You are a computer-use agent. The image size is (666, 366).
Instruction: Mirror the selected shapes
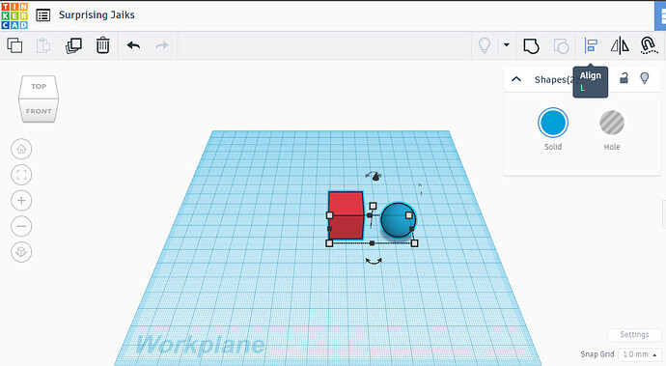click(620, 45)
